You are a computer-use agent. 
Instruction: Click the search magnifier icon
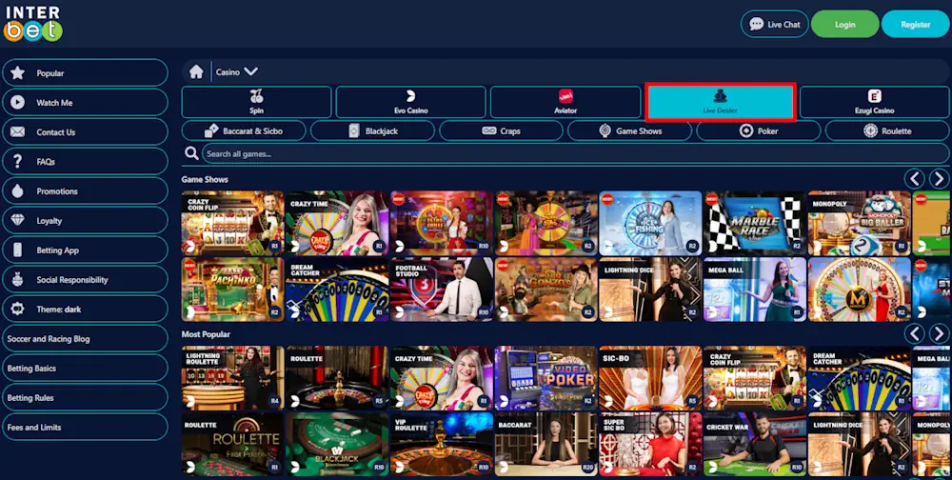pos(192,153)
